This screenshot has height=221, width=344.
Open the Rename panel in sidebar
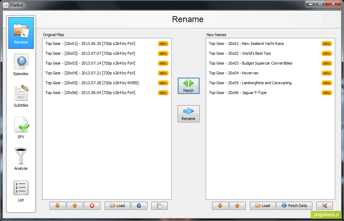tap(21, 33)
